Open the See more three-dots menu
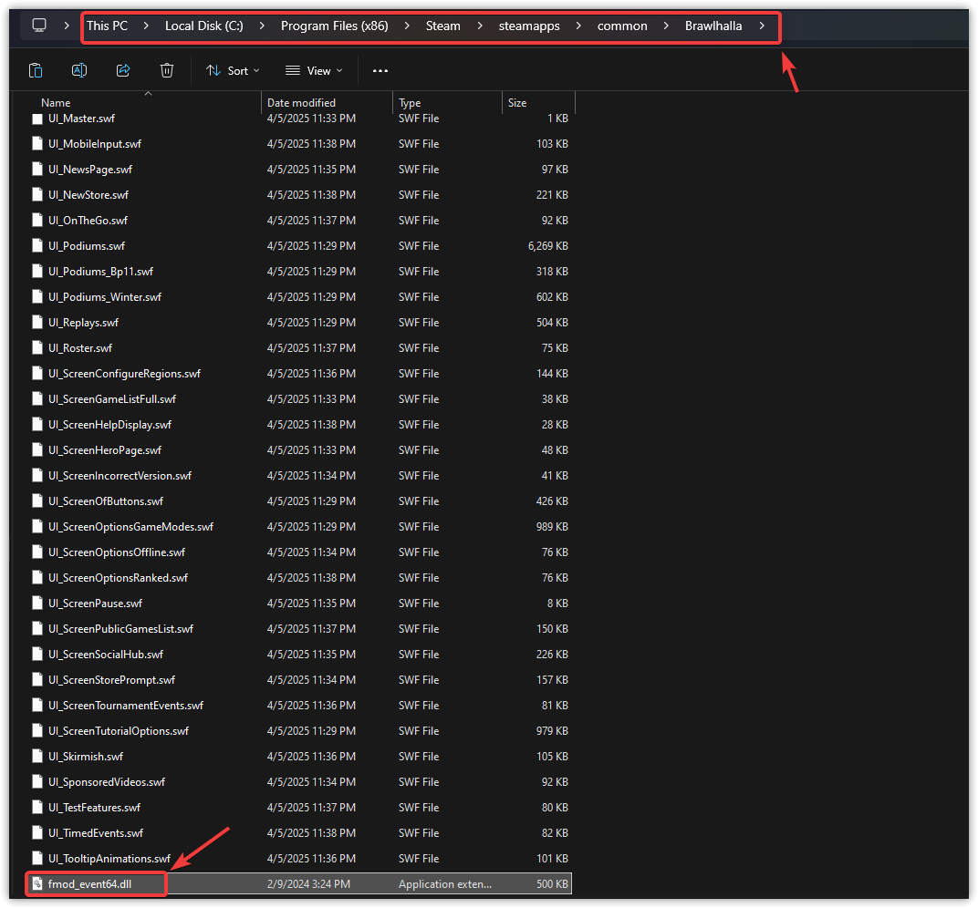978x908 pixels. point(380,71)
